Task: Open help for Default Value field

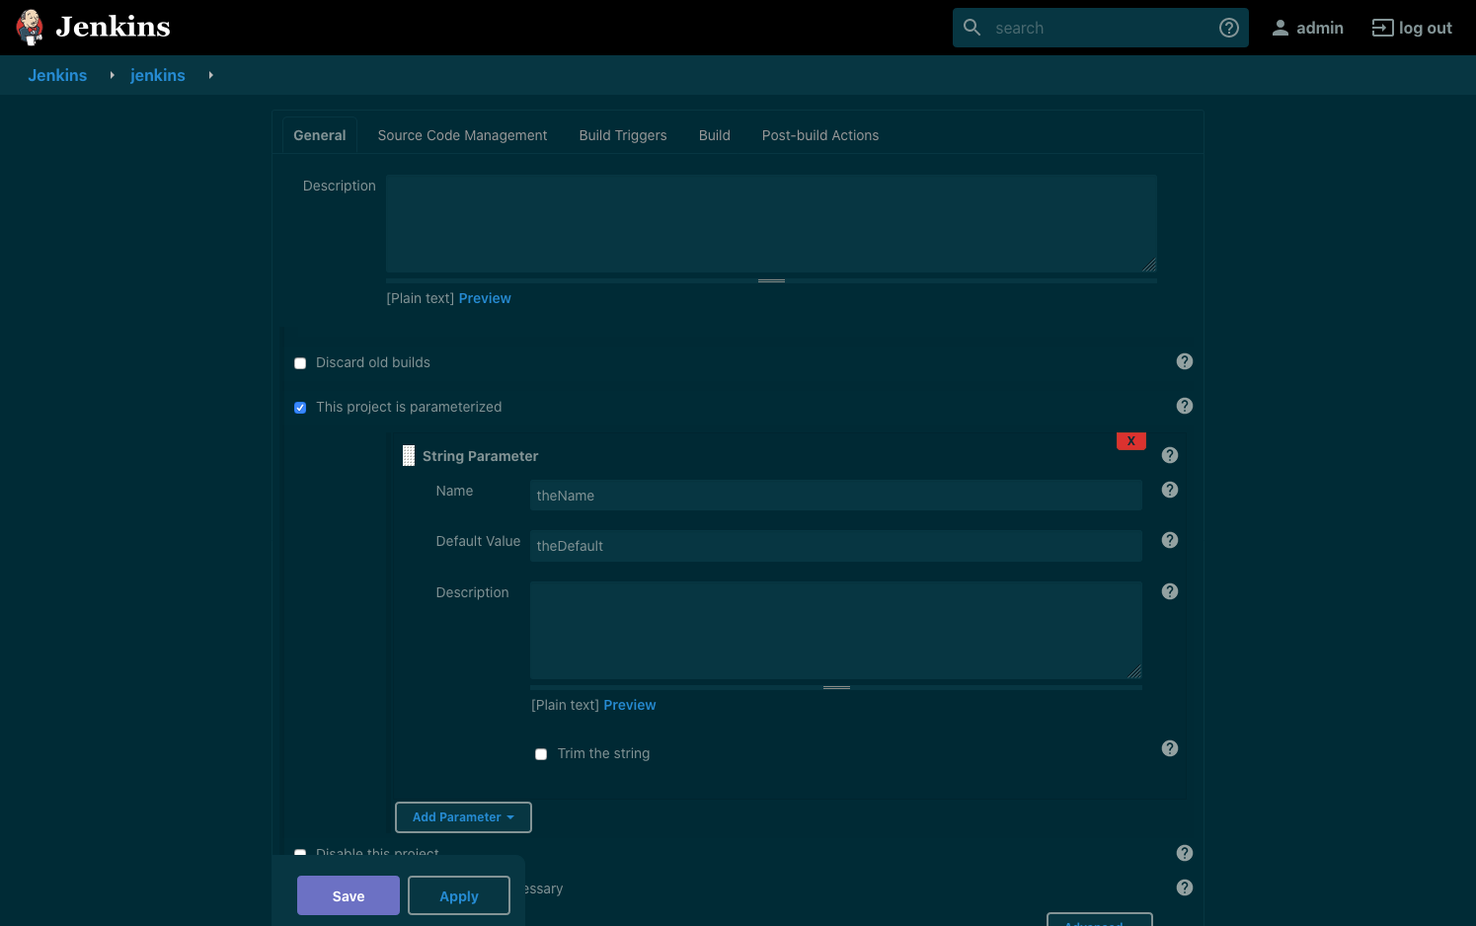Action: point(1170,540)
